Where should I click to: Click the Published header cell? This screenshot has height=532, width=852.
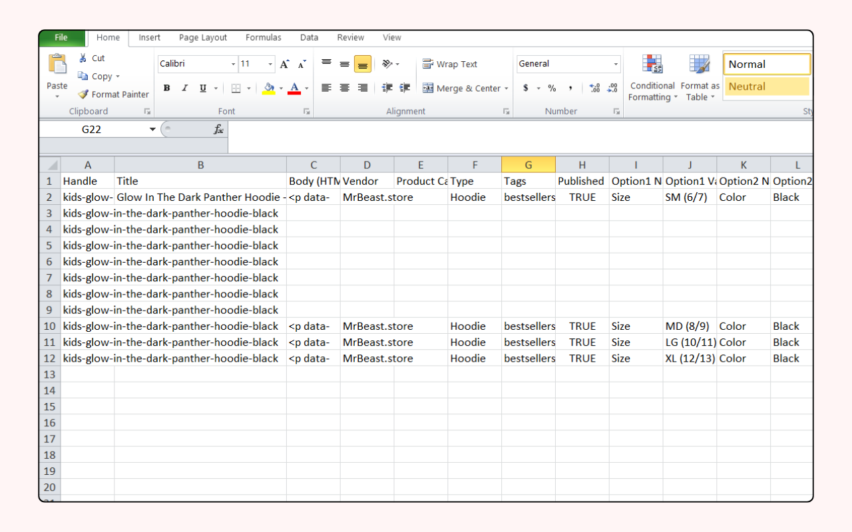(582, 181)
